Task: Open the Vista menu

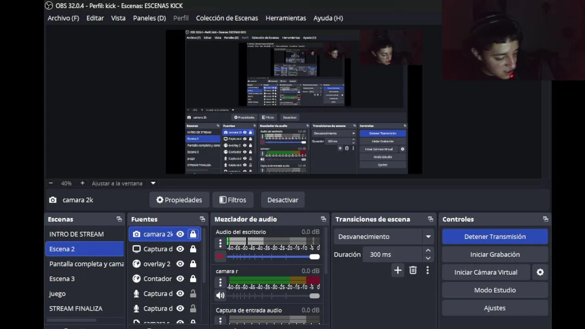Action: click(118, 18)
